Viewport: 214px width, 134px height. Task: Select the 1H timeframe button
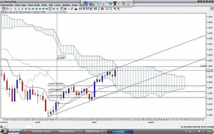(x=36, y=9)
